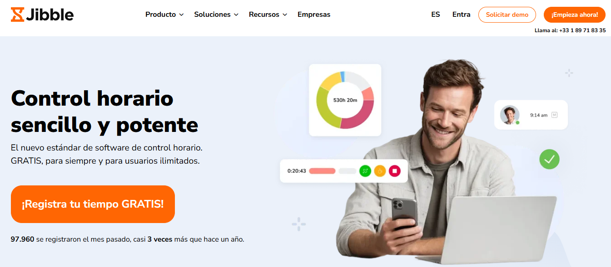Click the pink progress bar next to 0:20:43

click(322, 171)
